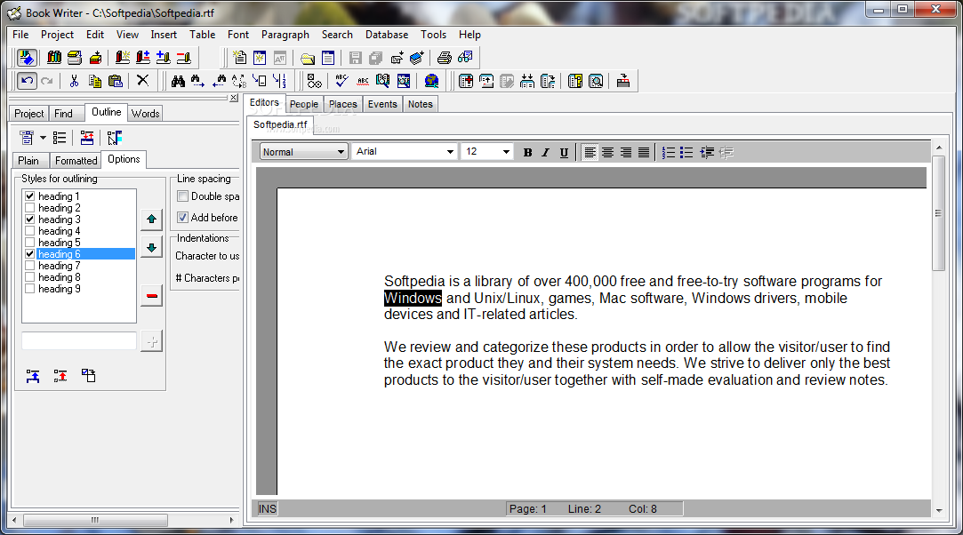963x535 pixels.
Task: Open the Find tab in side panel
Action: click(63, 114)
